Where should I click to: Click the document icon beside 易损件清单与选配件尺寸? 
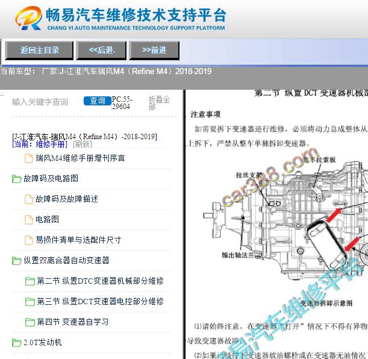click(x=29, y=240)
